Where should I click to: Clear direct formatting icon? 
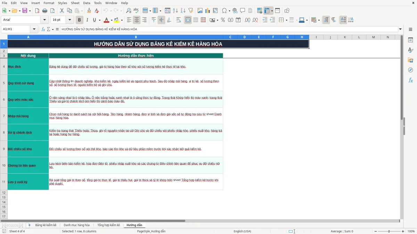(97, 11)
